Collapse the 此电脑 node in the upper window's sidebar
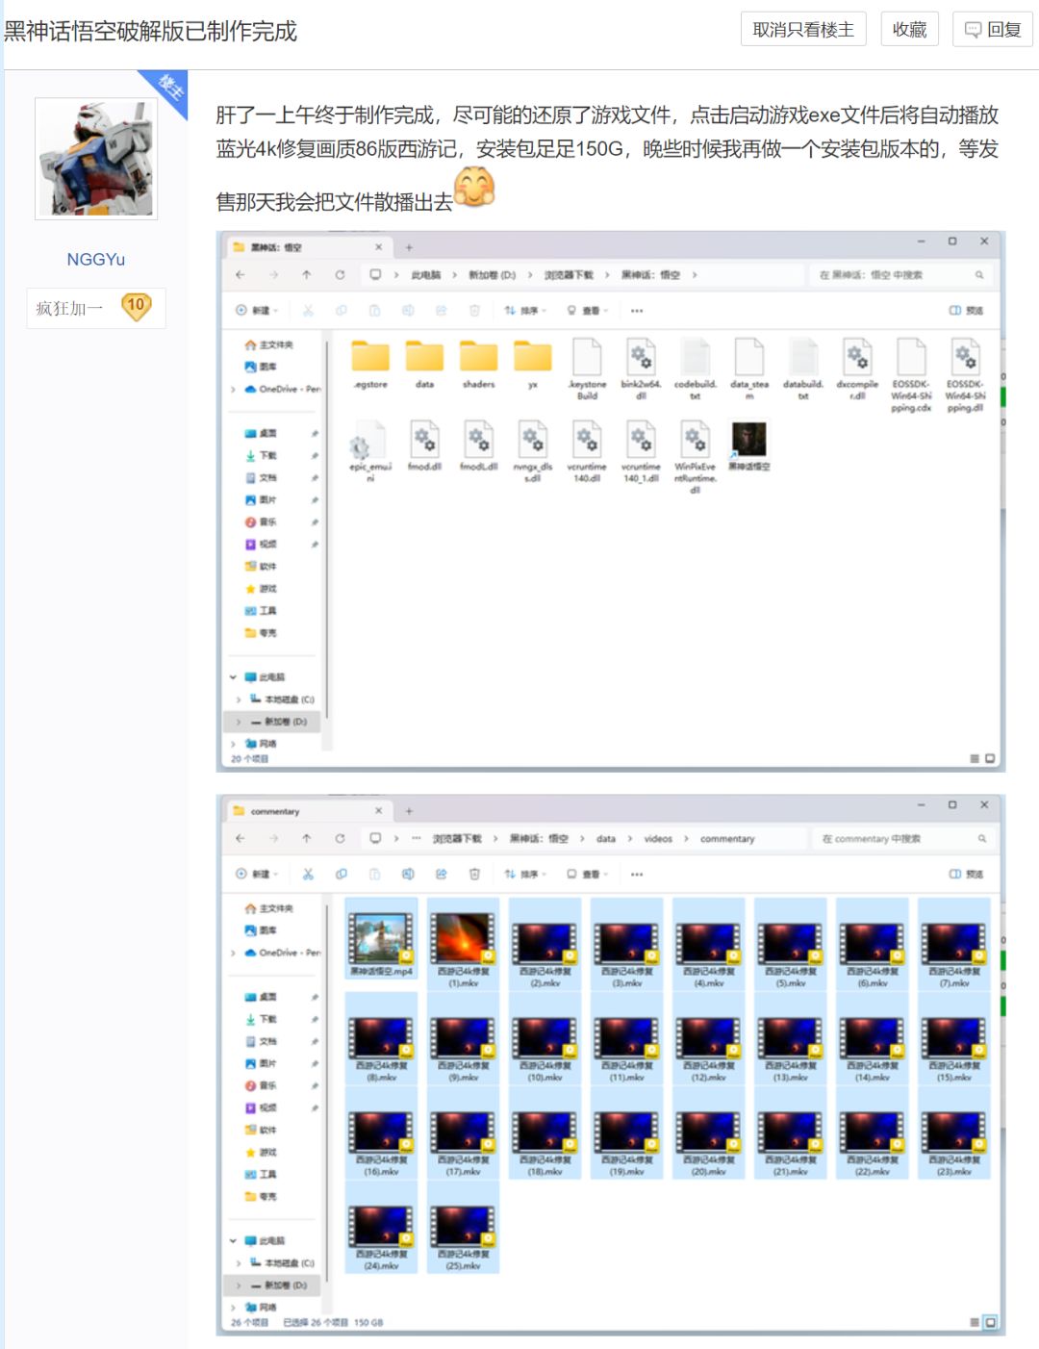 point(233,677)
